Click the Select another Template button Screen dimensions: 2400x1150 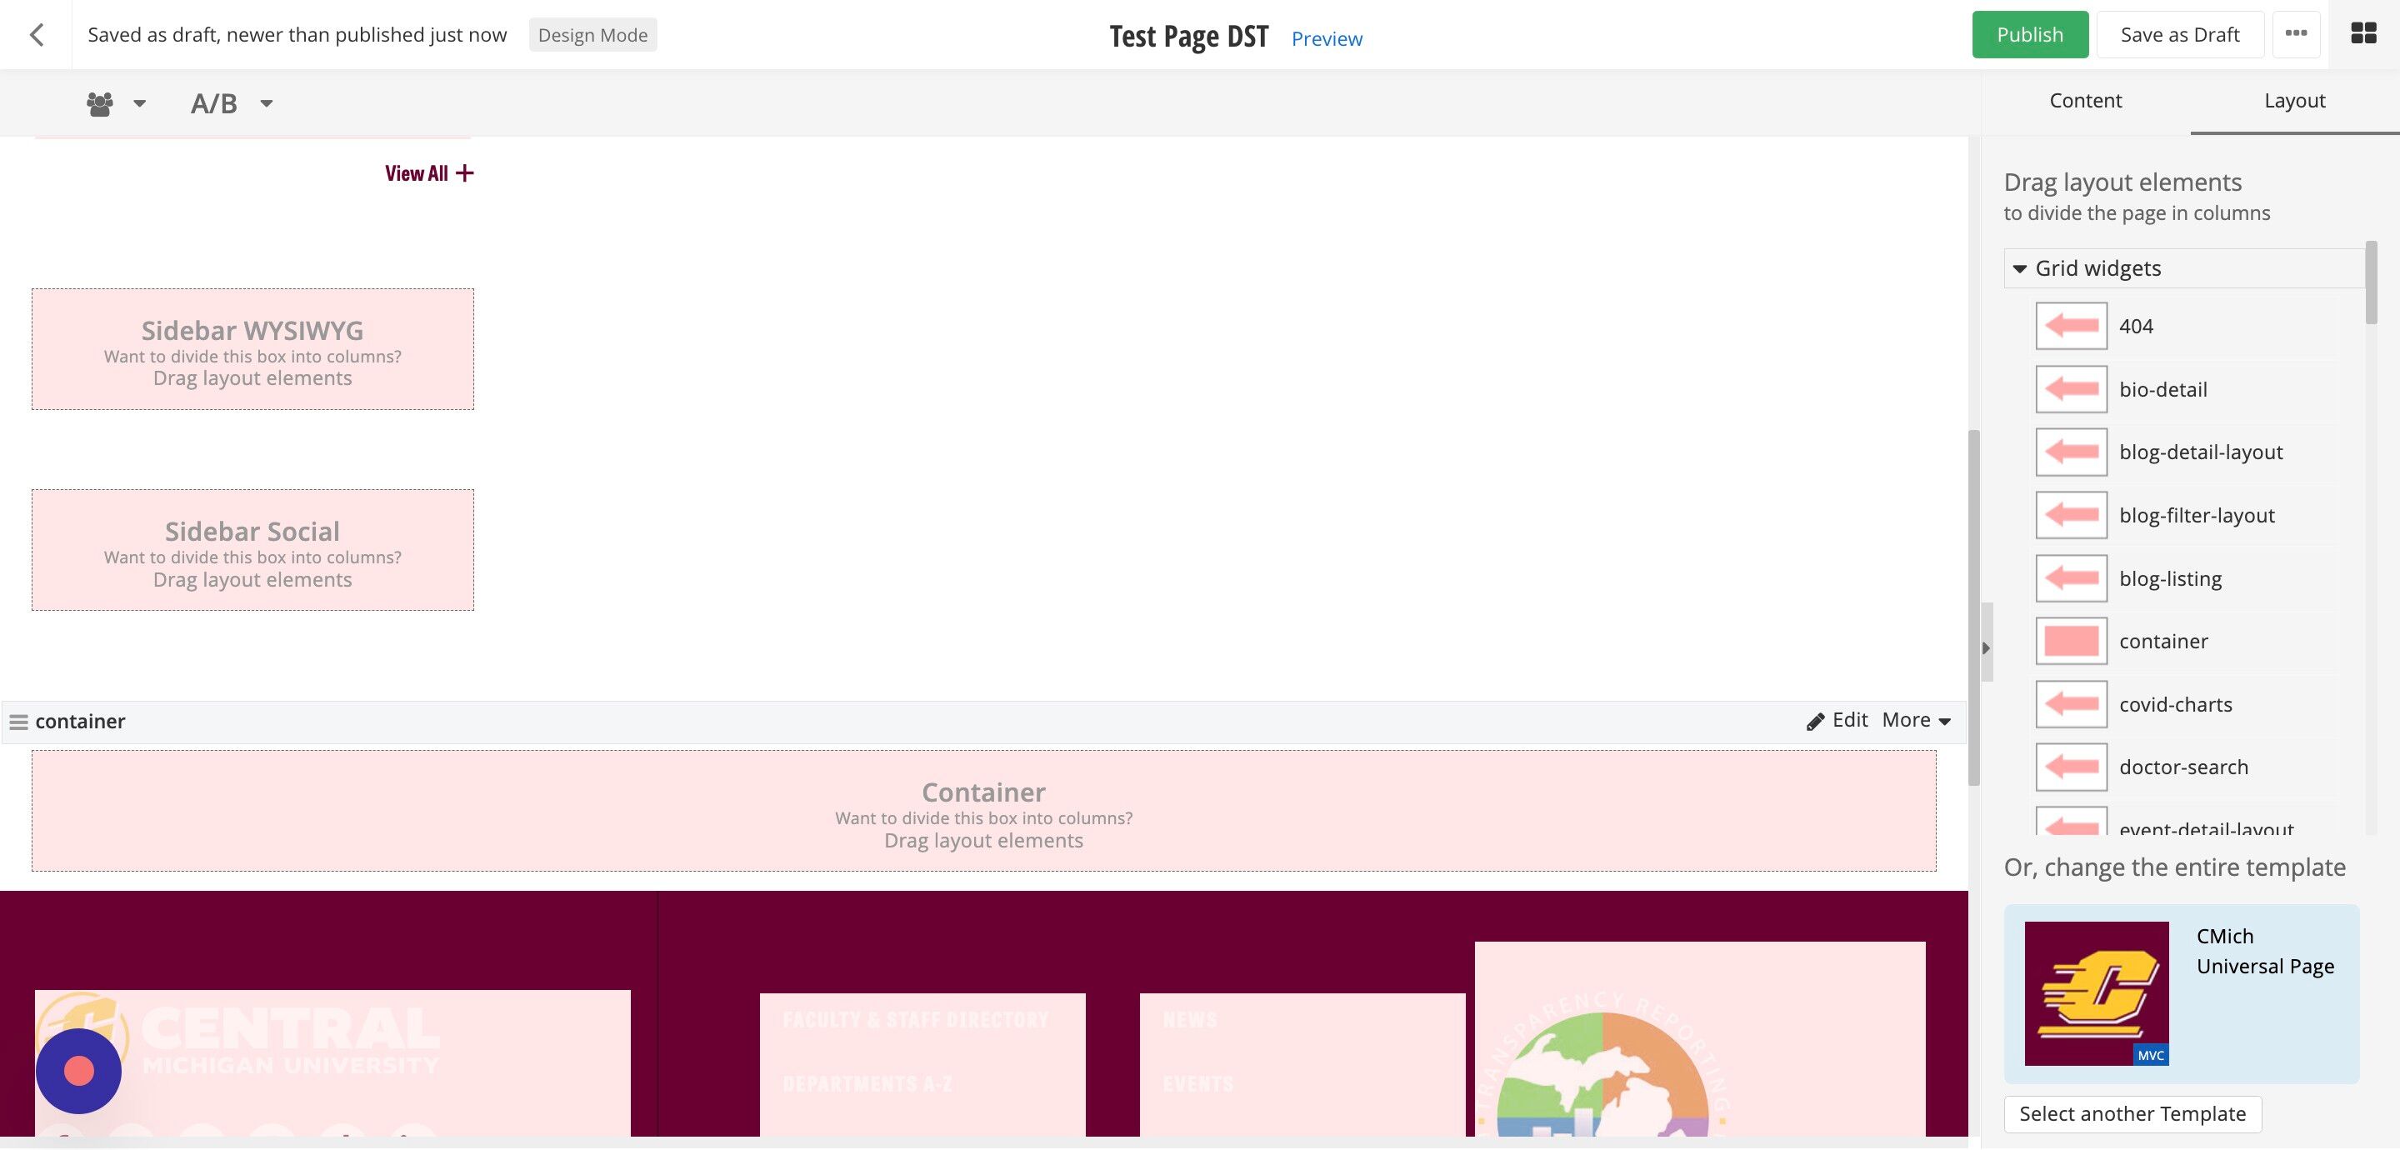coord(2132,1113)
